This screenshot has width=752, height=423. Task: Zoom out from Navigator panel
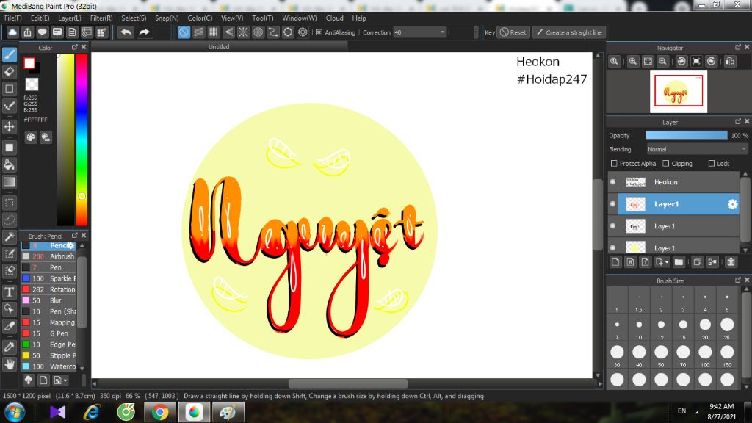pyautogui.click(x=662, y=62)
